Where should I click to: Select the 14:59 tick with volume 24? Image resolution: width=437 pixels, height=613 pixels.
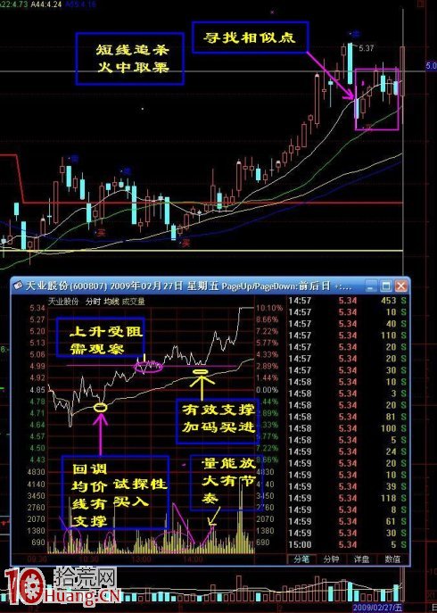pyautogui.click(x=348, y=451)
